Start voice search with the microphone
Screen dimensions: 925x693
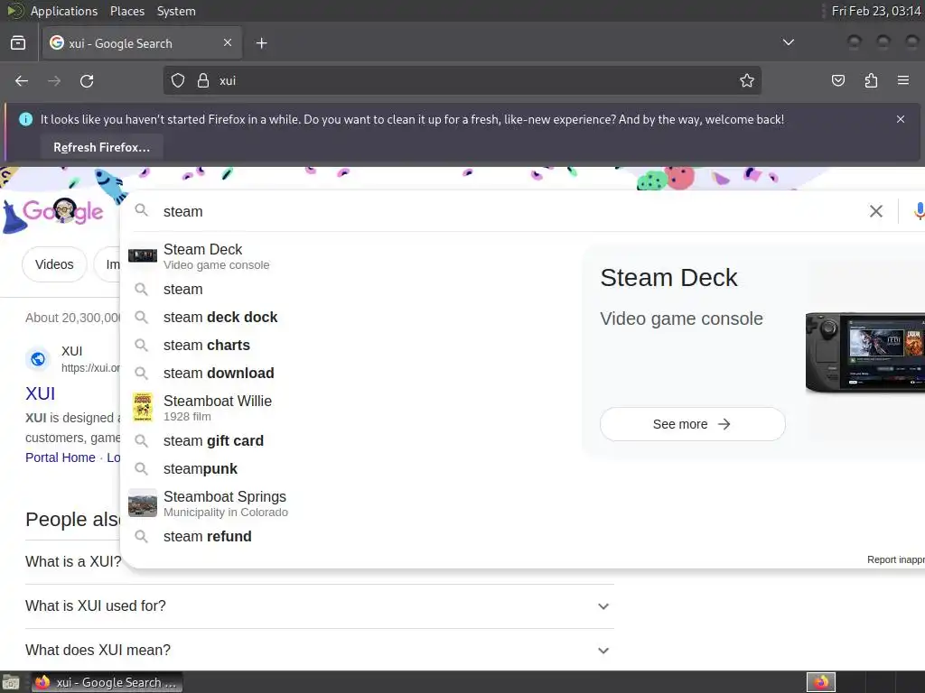click(918, 211)
